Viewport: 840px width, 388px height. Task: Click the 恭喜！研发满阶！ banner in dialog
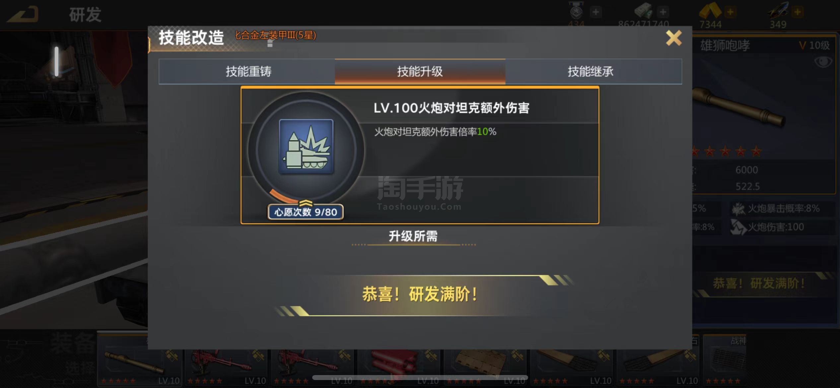click(420, 294)
